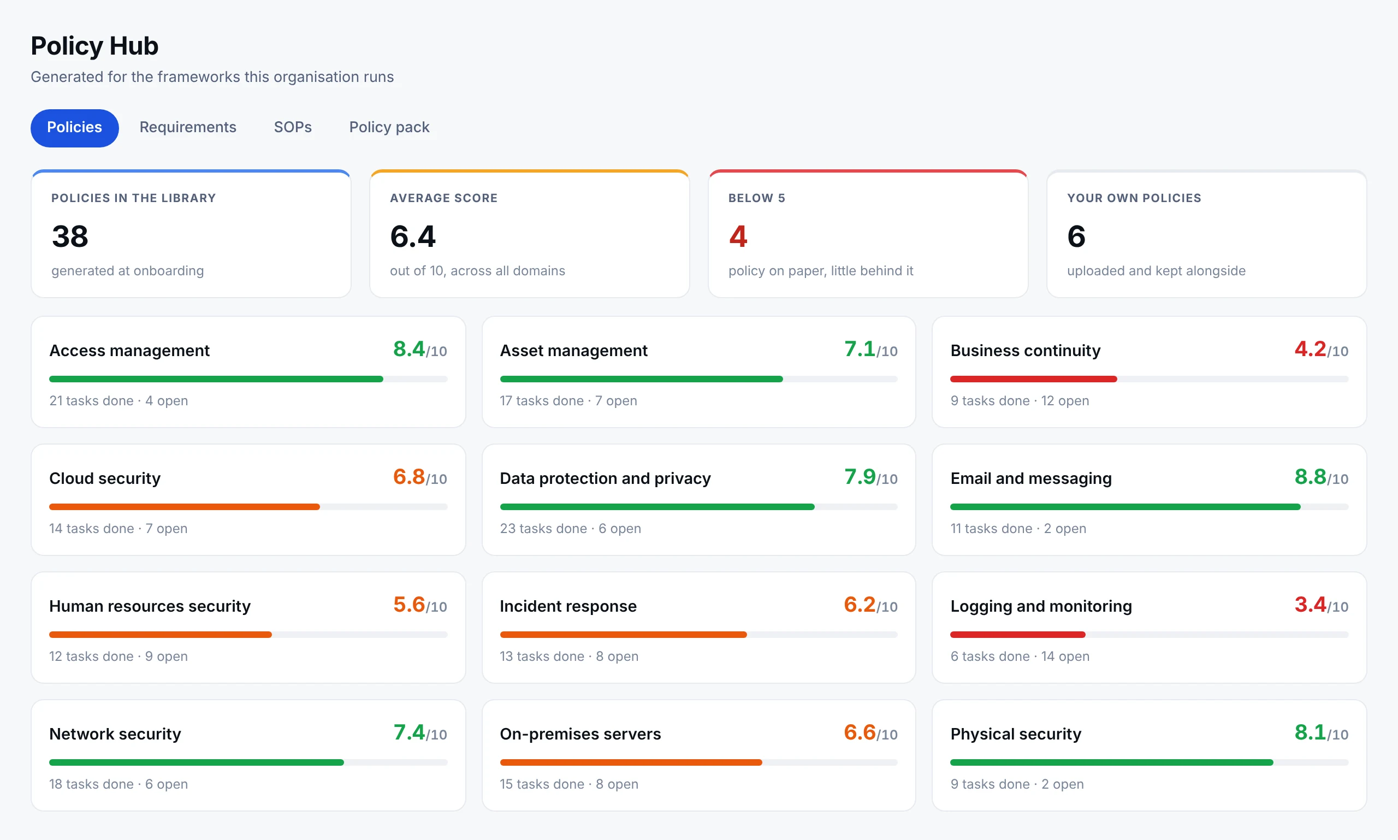Open the Requirements tab
This screenshot has width=1398, height=840.
[188, 127]
